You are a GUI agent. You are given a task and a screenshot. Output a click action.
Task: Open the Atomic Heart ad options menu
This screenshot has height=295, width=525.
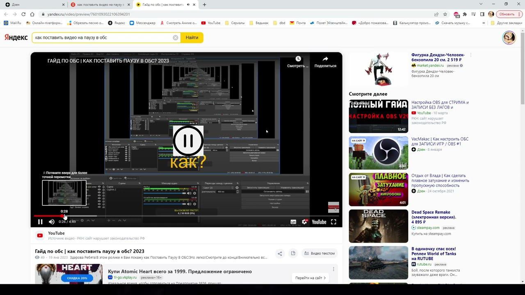333,269
